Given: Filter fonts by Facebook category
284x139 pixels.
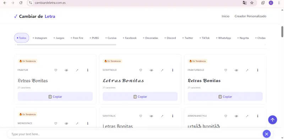Looking at the screenshot, I should [x=130, y=38].
